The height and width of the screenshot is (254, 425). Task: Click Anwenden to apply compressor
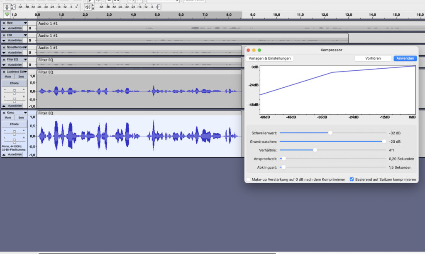[405, 58]
